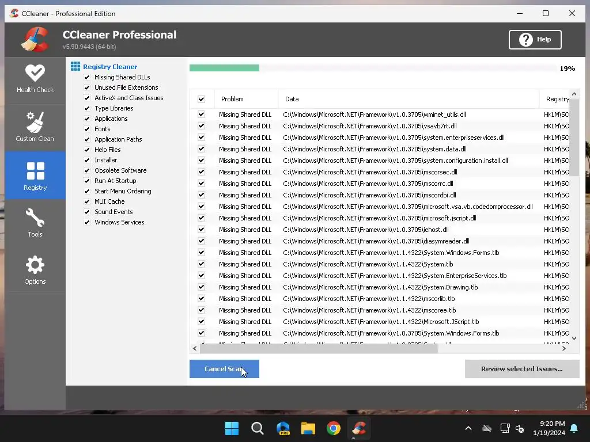Viewport: 590px width, 442px height.
Task: Open taskbar Search
Action: coord(258,428)
